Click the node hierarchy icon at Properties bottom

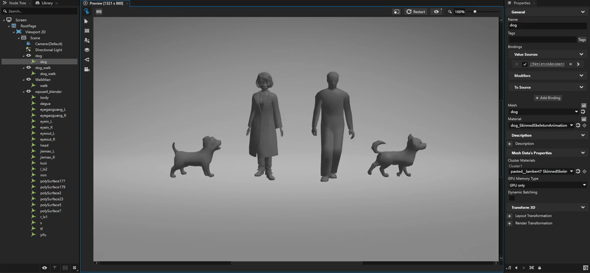tap(531, 267)
